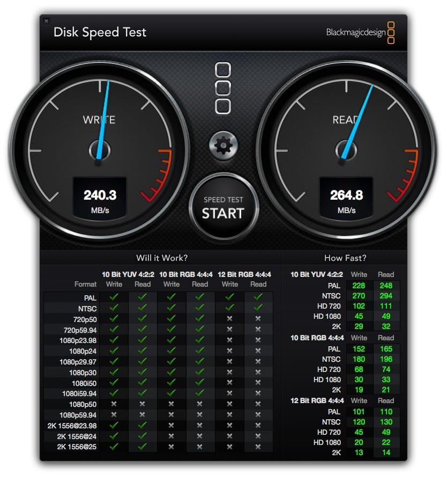The image size is (447, 482).
Task: Click the three stacked squares between gauges
Action: coord(223,87)
